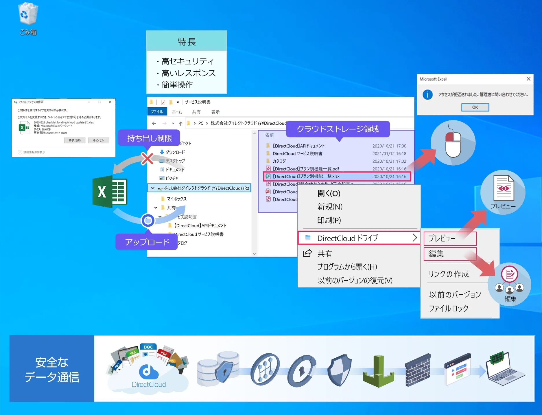The width and height of the screenshot is (542, 415).
Task: Select 以前のバージョン in DirectCloud submenu
Action: [455, 294]
